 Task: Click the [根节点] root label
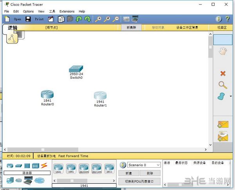[51, 27]
